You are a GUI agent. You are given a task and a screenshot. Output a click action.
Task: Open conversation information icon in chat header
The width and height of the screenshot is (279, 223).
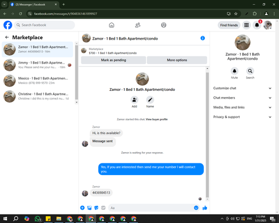(x=203, y=38)
